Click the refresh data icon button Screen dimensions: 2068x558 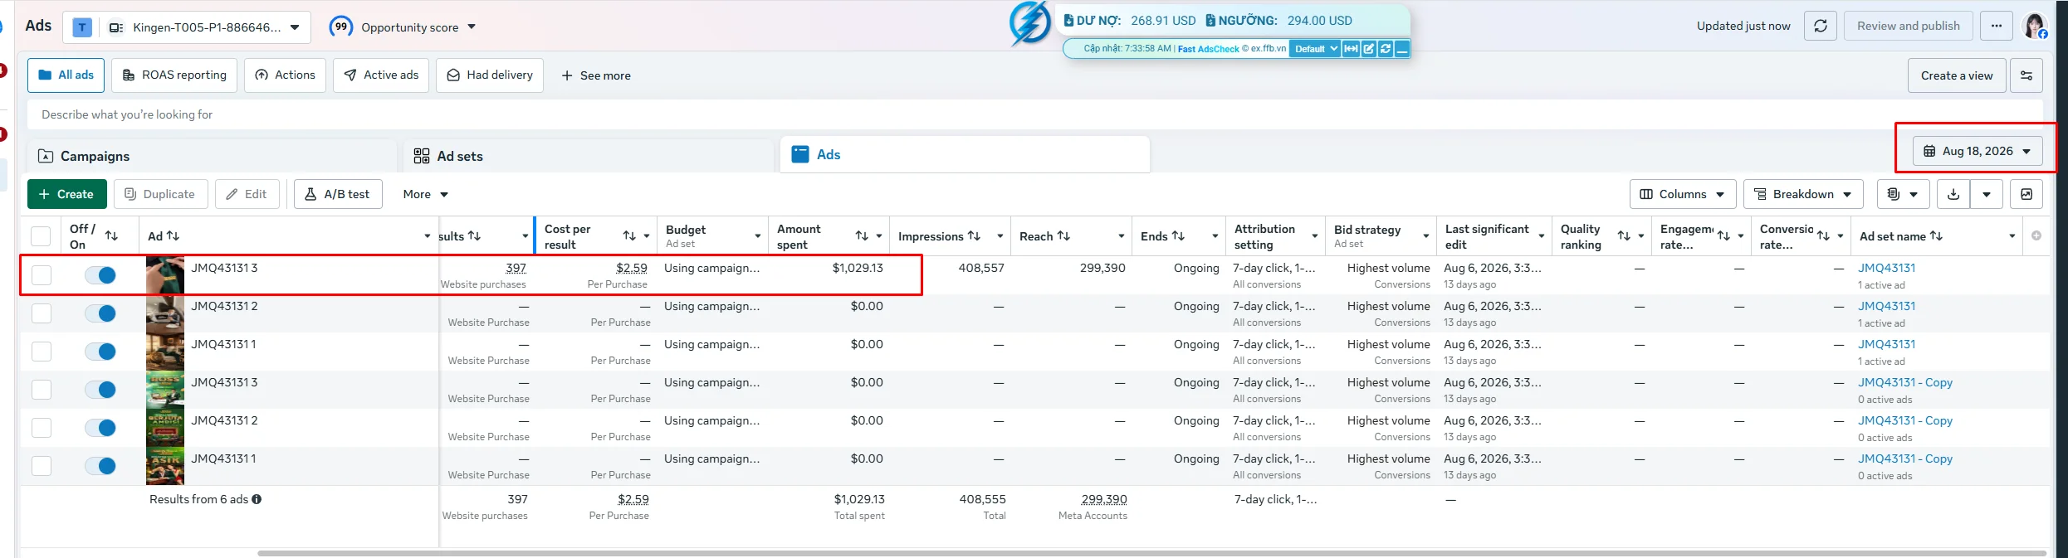1820,27
